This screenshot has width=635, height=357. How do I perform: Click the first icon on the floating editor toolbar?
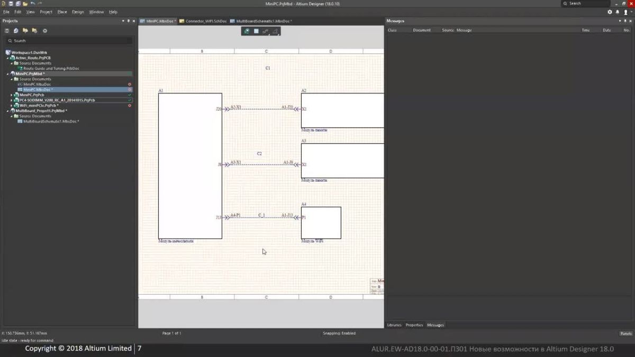[x=247, y=31]
